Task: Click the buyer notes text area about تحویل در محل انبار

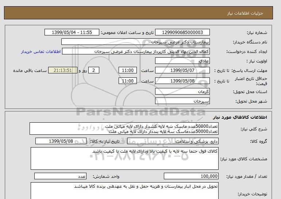Action: click(124, 191)
